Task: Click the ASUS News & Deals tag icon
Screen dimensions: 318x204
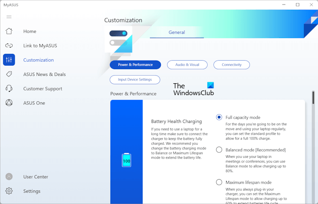Action: 9,74
